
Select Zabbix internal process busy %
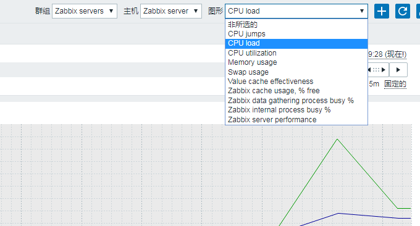pyautogui.click(x=296, y=110)
